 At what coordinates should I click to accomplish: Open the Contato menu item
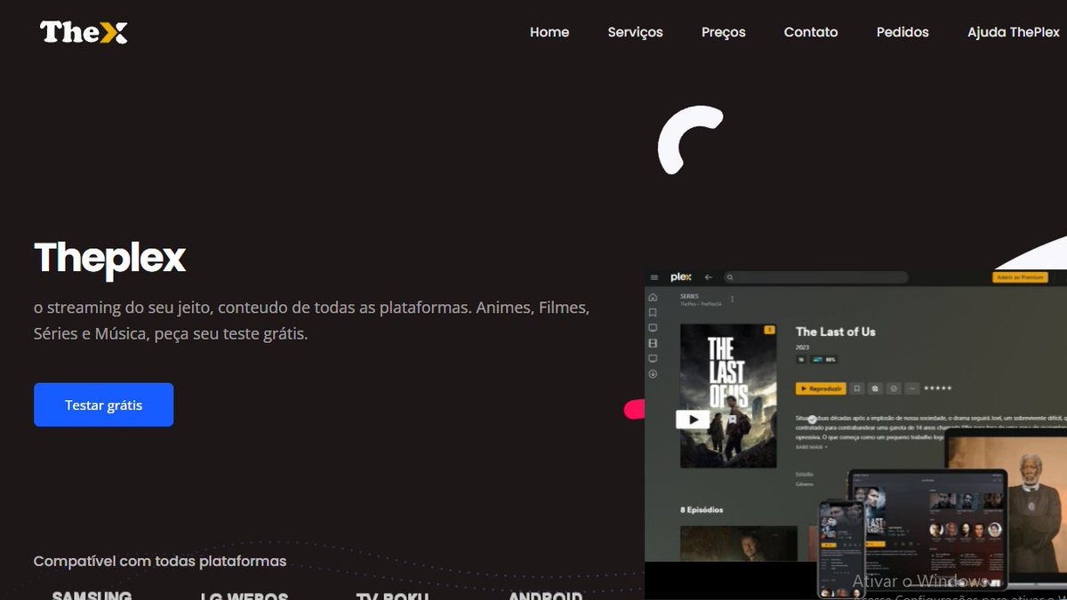[x=810, y=32]
